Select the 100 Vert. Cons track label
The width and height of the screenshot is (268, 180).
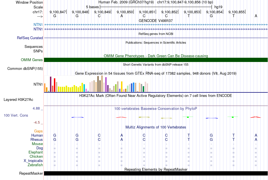coord(16,115)
